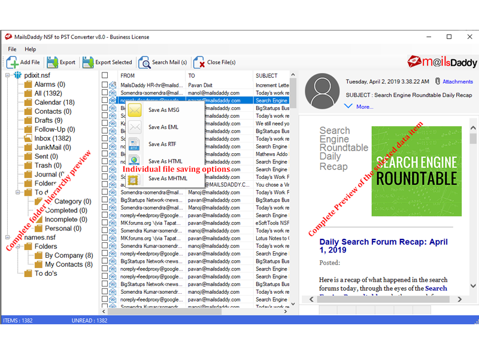
Task: Open Daily Search Forum Recap headline link
Action: [x=383, y=246]
